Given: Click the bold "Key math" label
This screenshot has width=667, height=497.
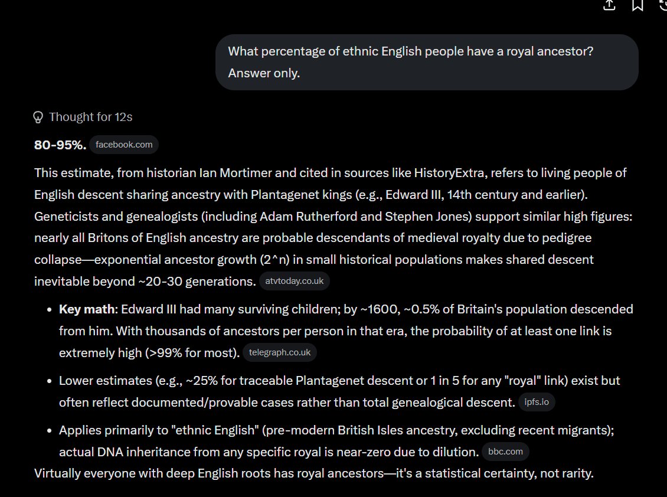Looking at the screenshot, I should (87, 309).
